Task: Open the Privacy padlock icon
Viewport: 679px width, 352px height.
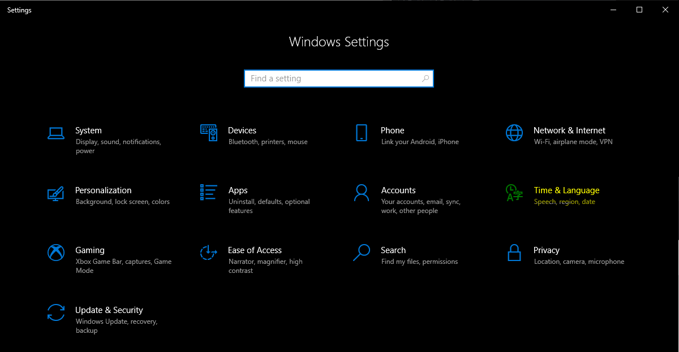Action: 514,253
